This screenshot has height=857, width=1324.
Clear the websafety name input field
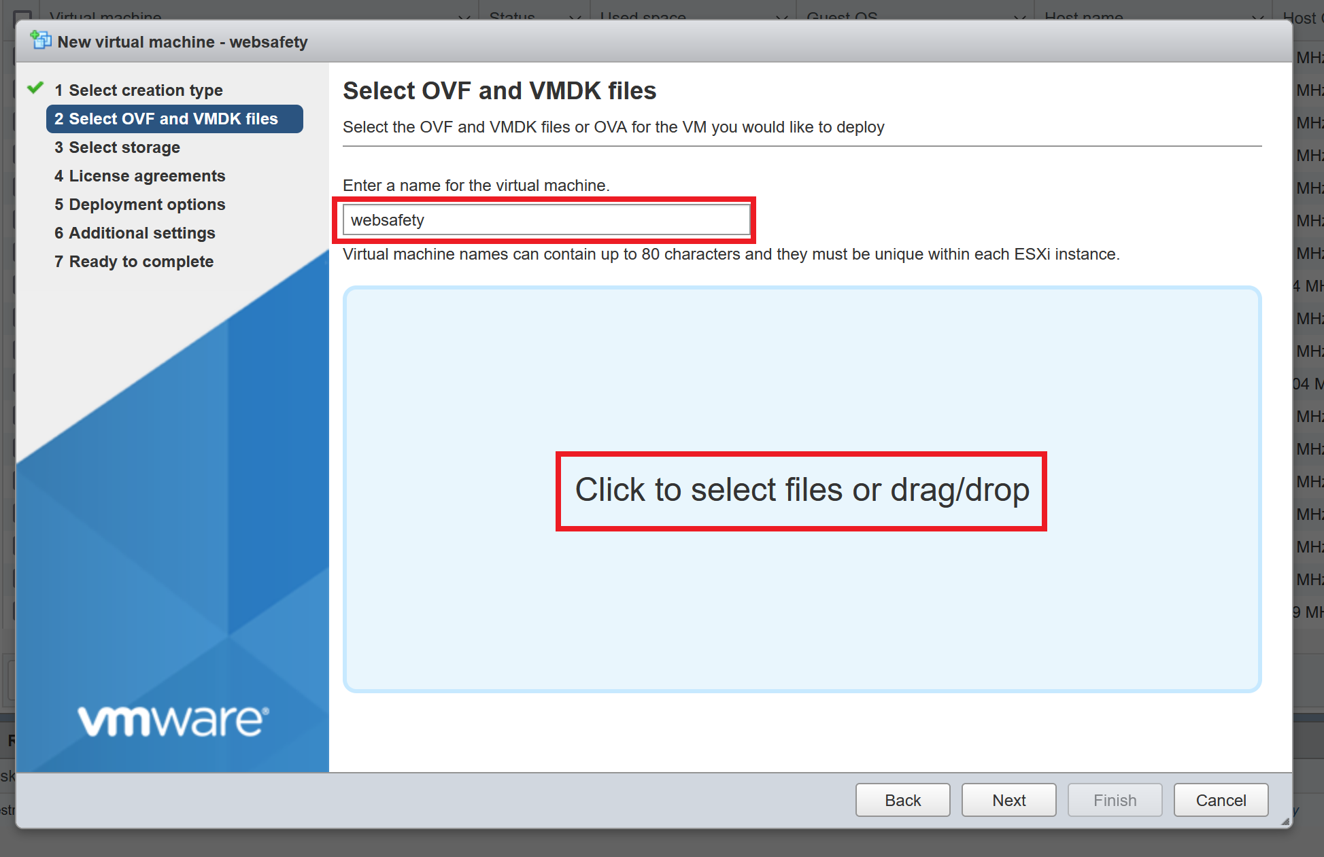pyautogui.click(x=547, y=220)
